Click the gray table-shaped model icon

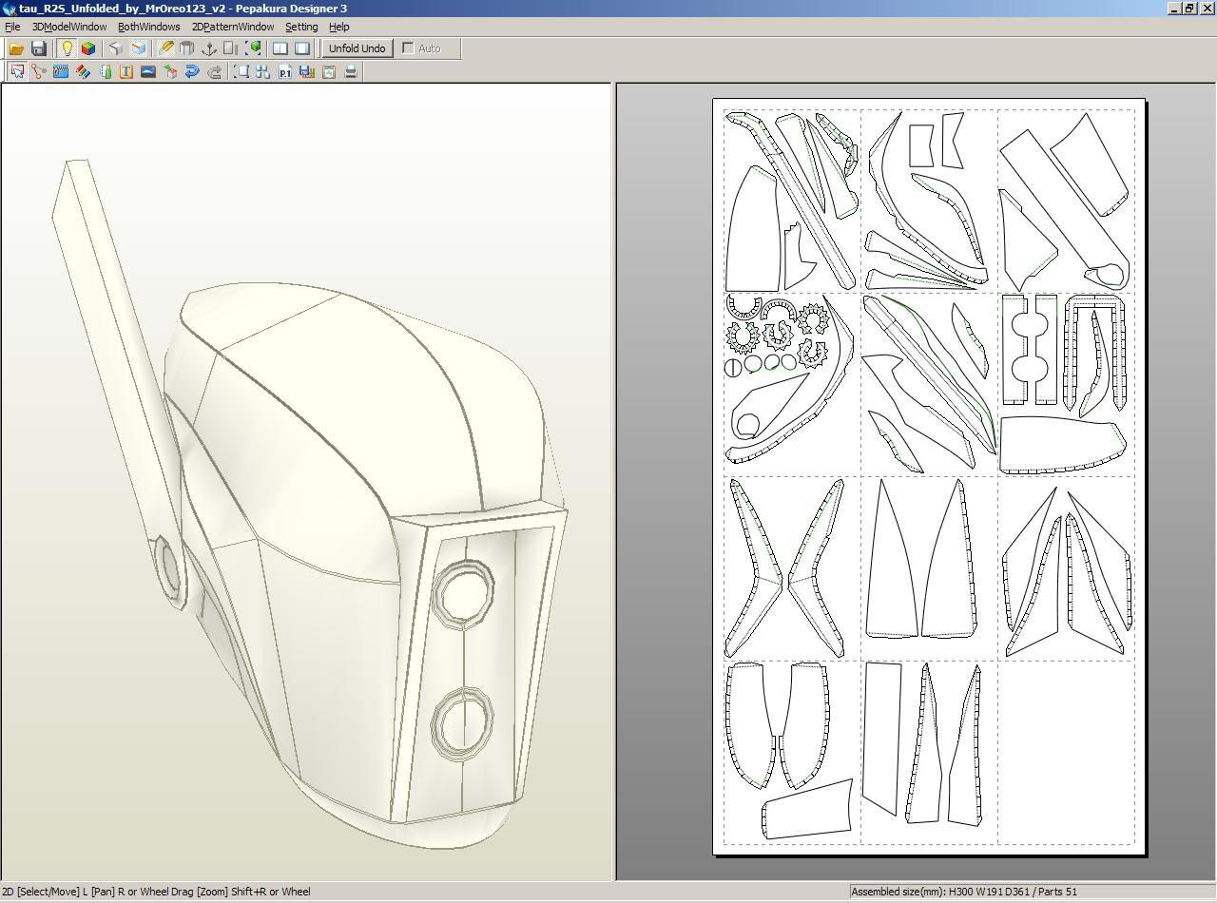187,48
